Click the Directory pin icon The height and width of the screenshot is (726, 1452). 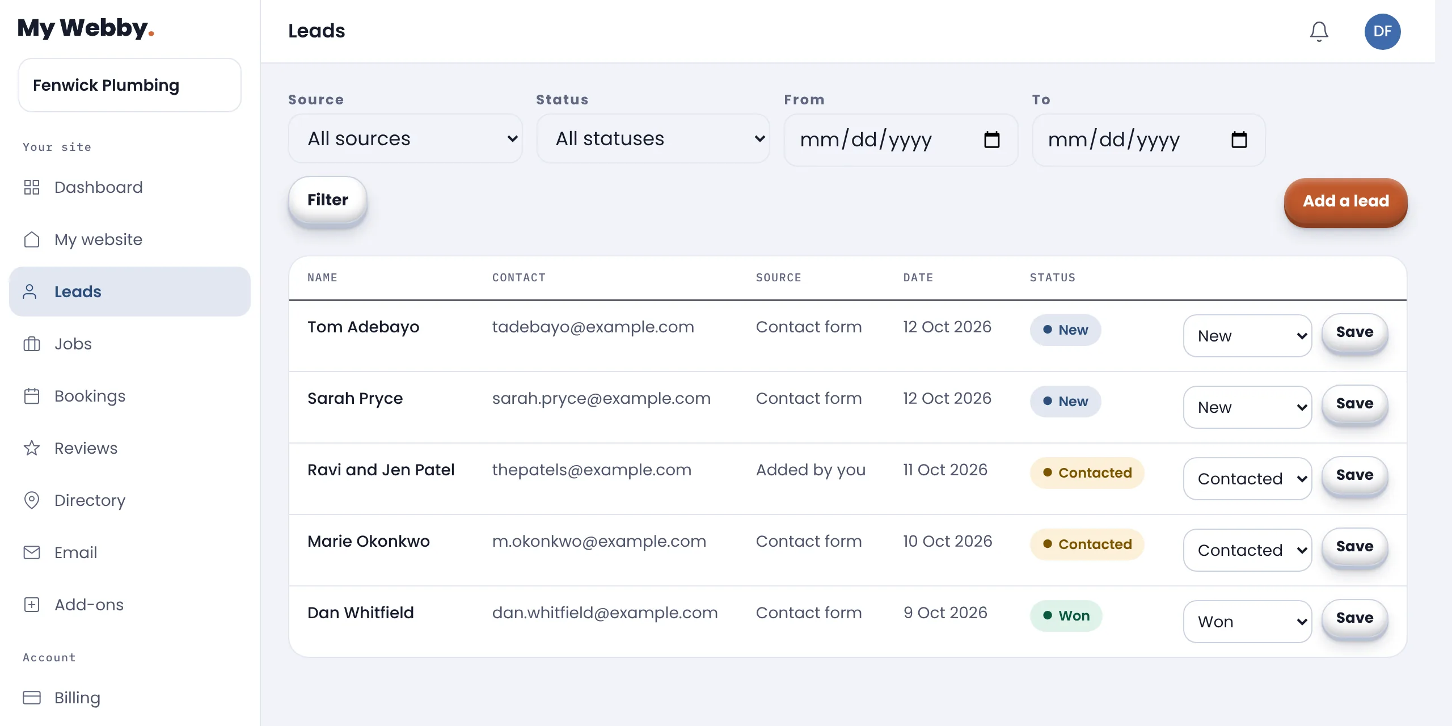point(32,500)
